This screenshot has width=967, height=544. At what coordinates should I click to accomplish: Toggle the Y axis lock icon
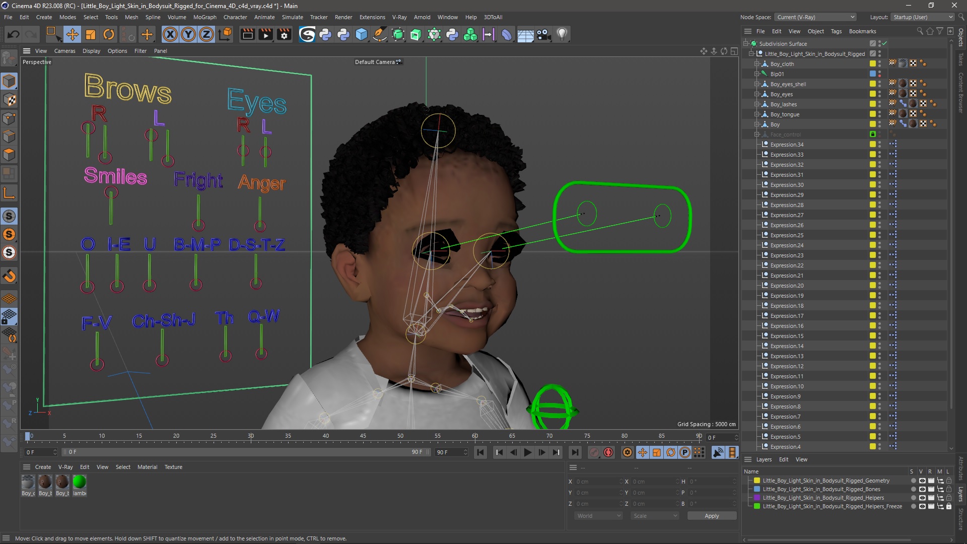[188, 34]
